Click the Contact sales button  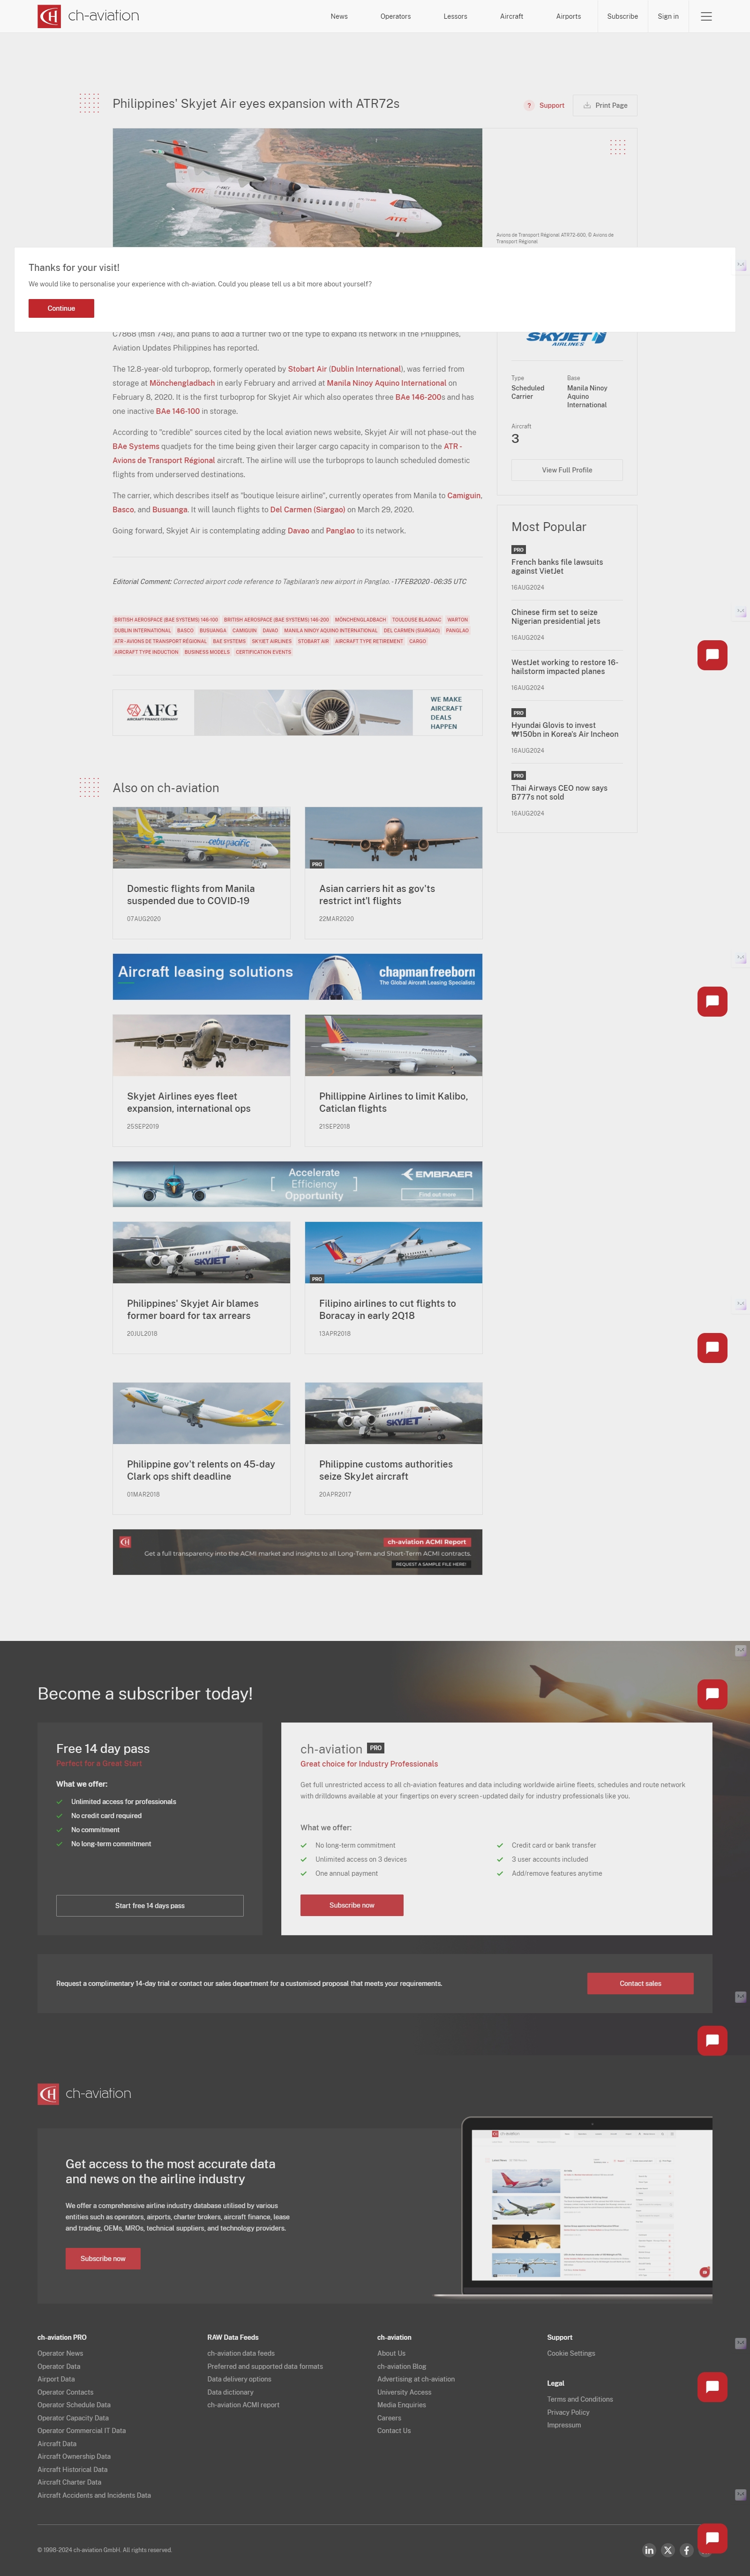[x=640, y=1983]
